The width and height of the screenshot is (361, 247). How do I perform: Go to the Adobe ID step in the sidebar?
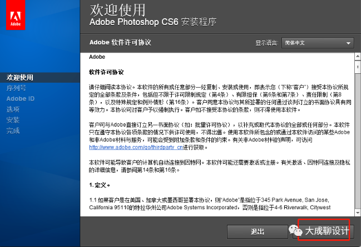tap(21, 98)
